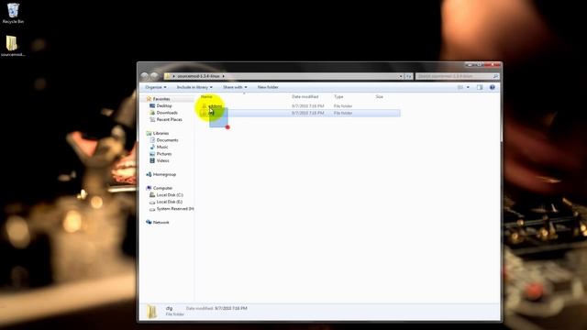Select the addons folder
The image size is (587, 330).
coord(215,106)
